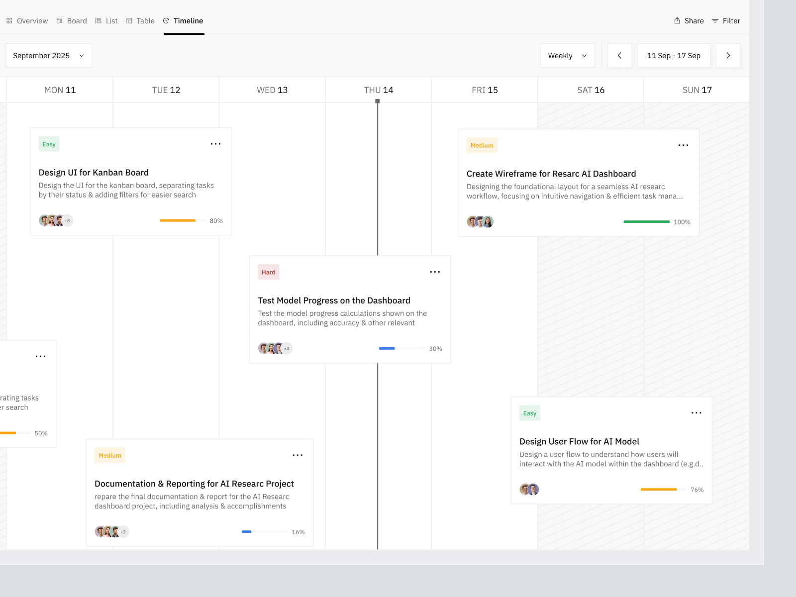The image size is (796, 597).
Task: Open the Filter options icon
Action: [715, 20]
